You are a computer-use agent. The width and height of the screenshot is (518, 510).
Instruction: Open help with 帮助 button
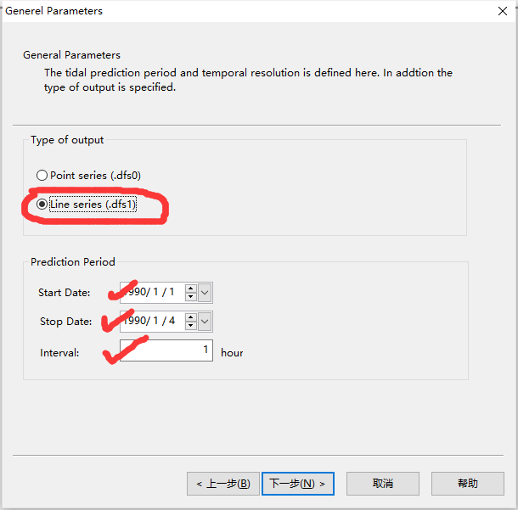468,484
